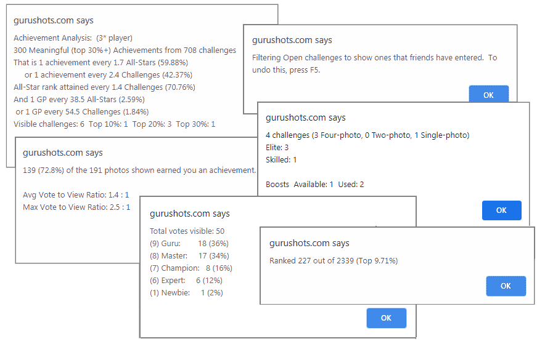Image resolution: width=537 pixels, height=344 pixels.
Task: Click the 'Skilled: 1' line
Action: tap(281, 160)
